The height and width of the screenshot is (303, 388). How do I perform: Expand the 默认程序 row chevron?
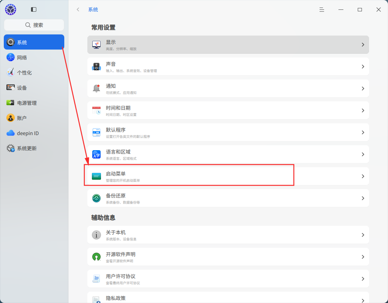(363, 132)
